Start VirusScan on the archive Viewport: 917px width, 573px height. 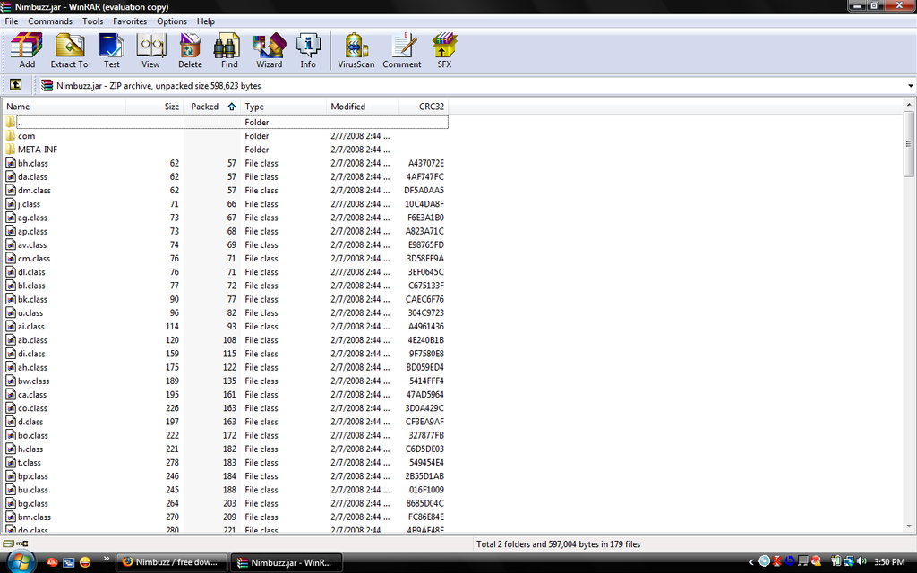[x=356, y=51]
